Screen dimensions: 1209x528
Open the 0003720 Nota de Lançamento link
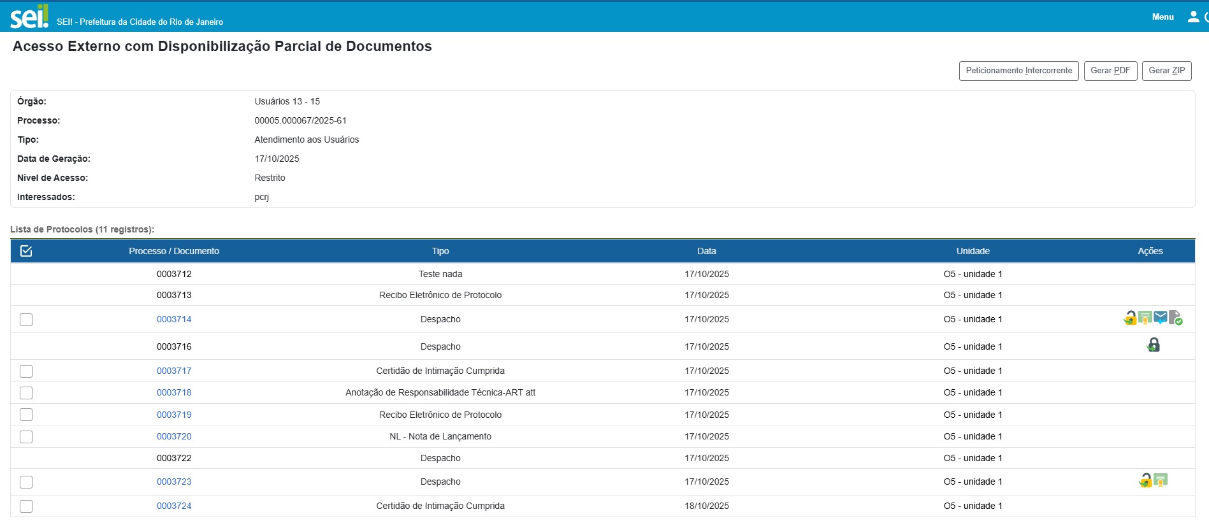click(174, 436)
